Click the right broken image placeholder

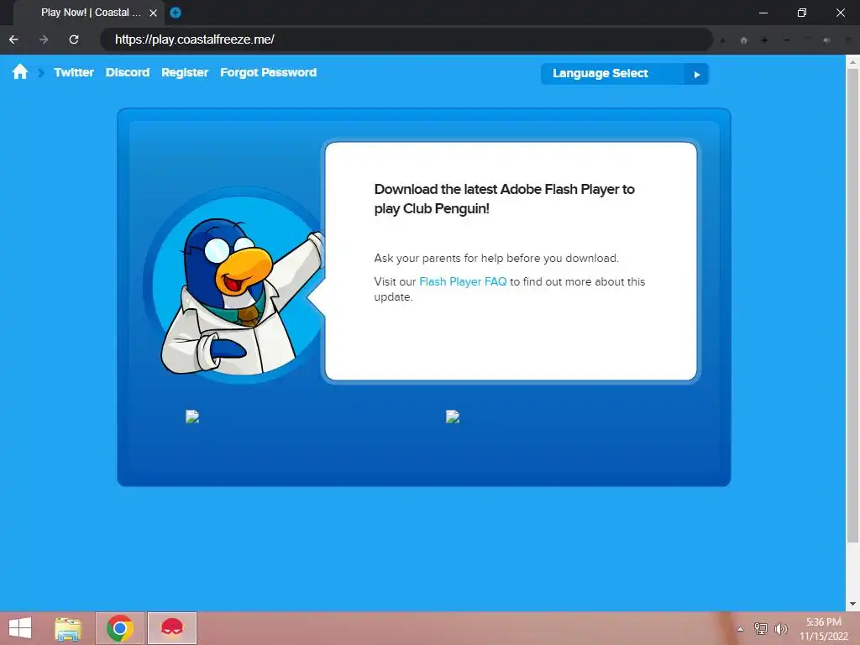point(453,417)
